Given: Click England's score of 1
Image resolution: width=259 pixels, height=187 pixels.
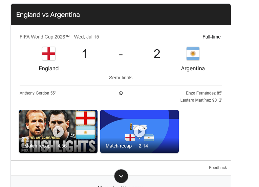Looking at the screenshot, I should 85,54.
